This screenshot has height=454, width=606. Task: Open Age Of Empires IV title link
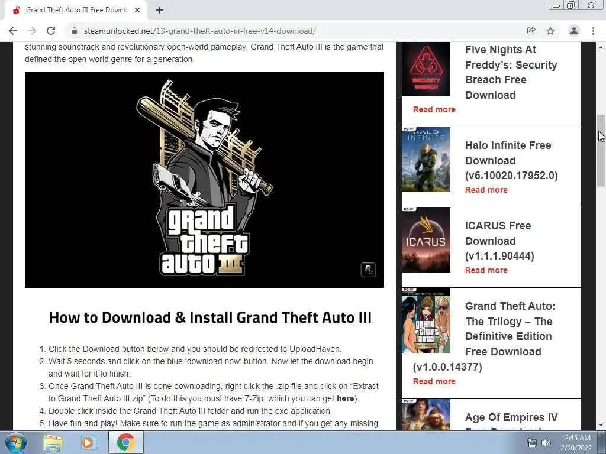[x=511, y=421]
